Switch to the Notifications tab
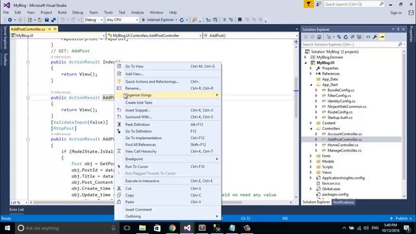 pyautogui.click(x=344, y=202)
